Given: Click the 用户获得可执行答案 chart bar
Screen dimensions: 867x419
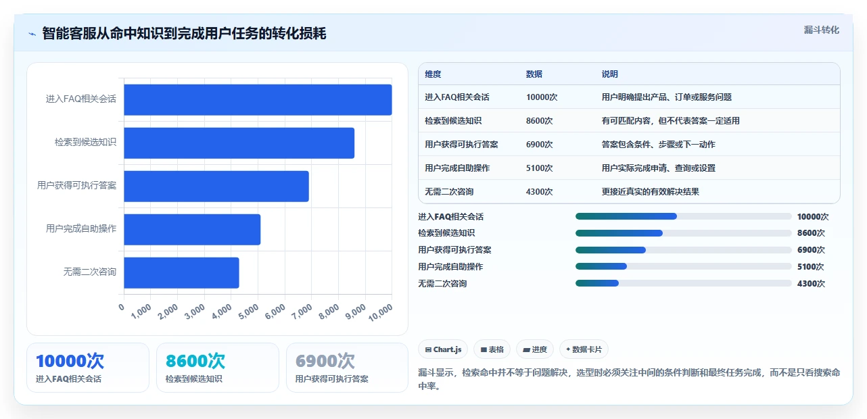Looking at the screenshot, I should tap(216, 186).
